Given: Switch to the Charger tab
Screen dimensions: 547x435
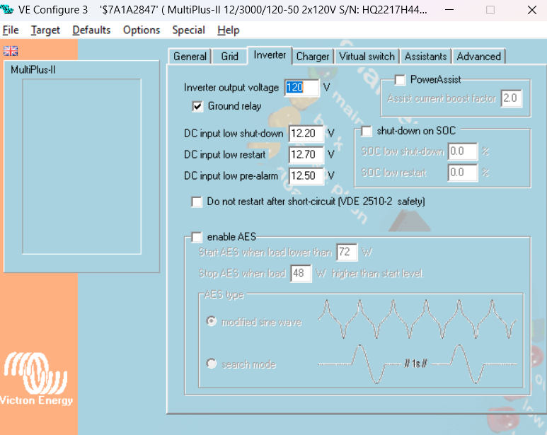Looking at the screenshot, I should click(313, 57).
